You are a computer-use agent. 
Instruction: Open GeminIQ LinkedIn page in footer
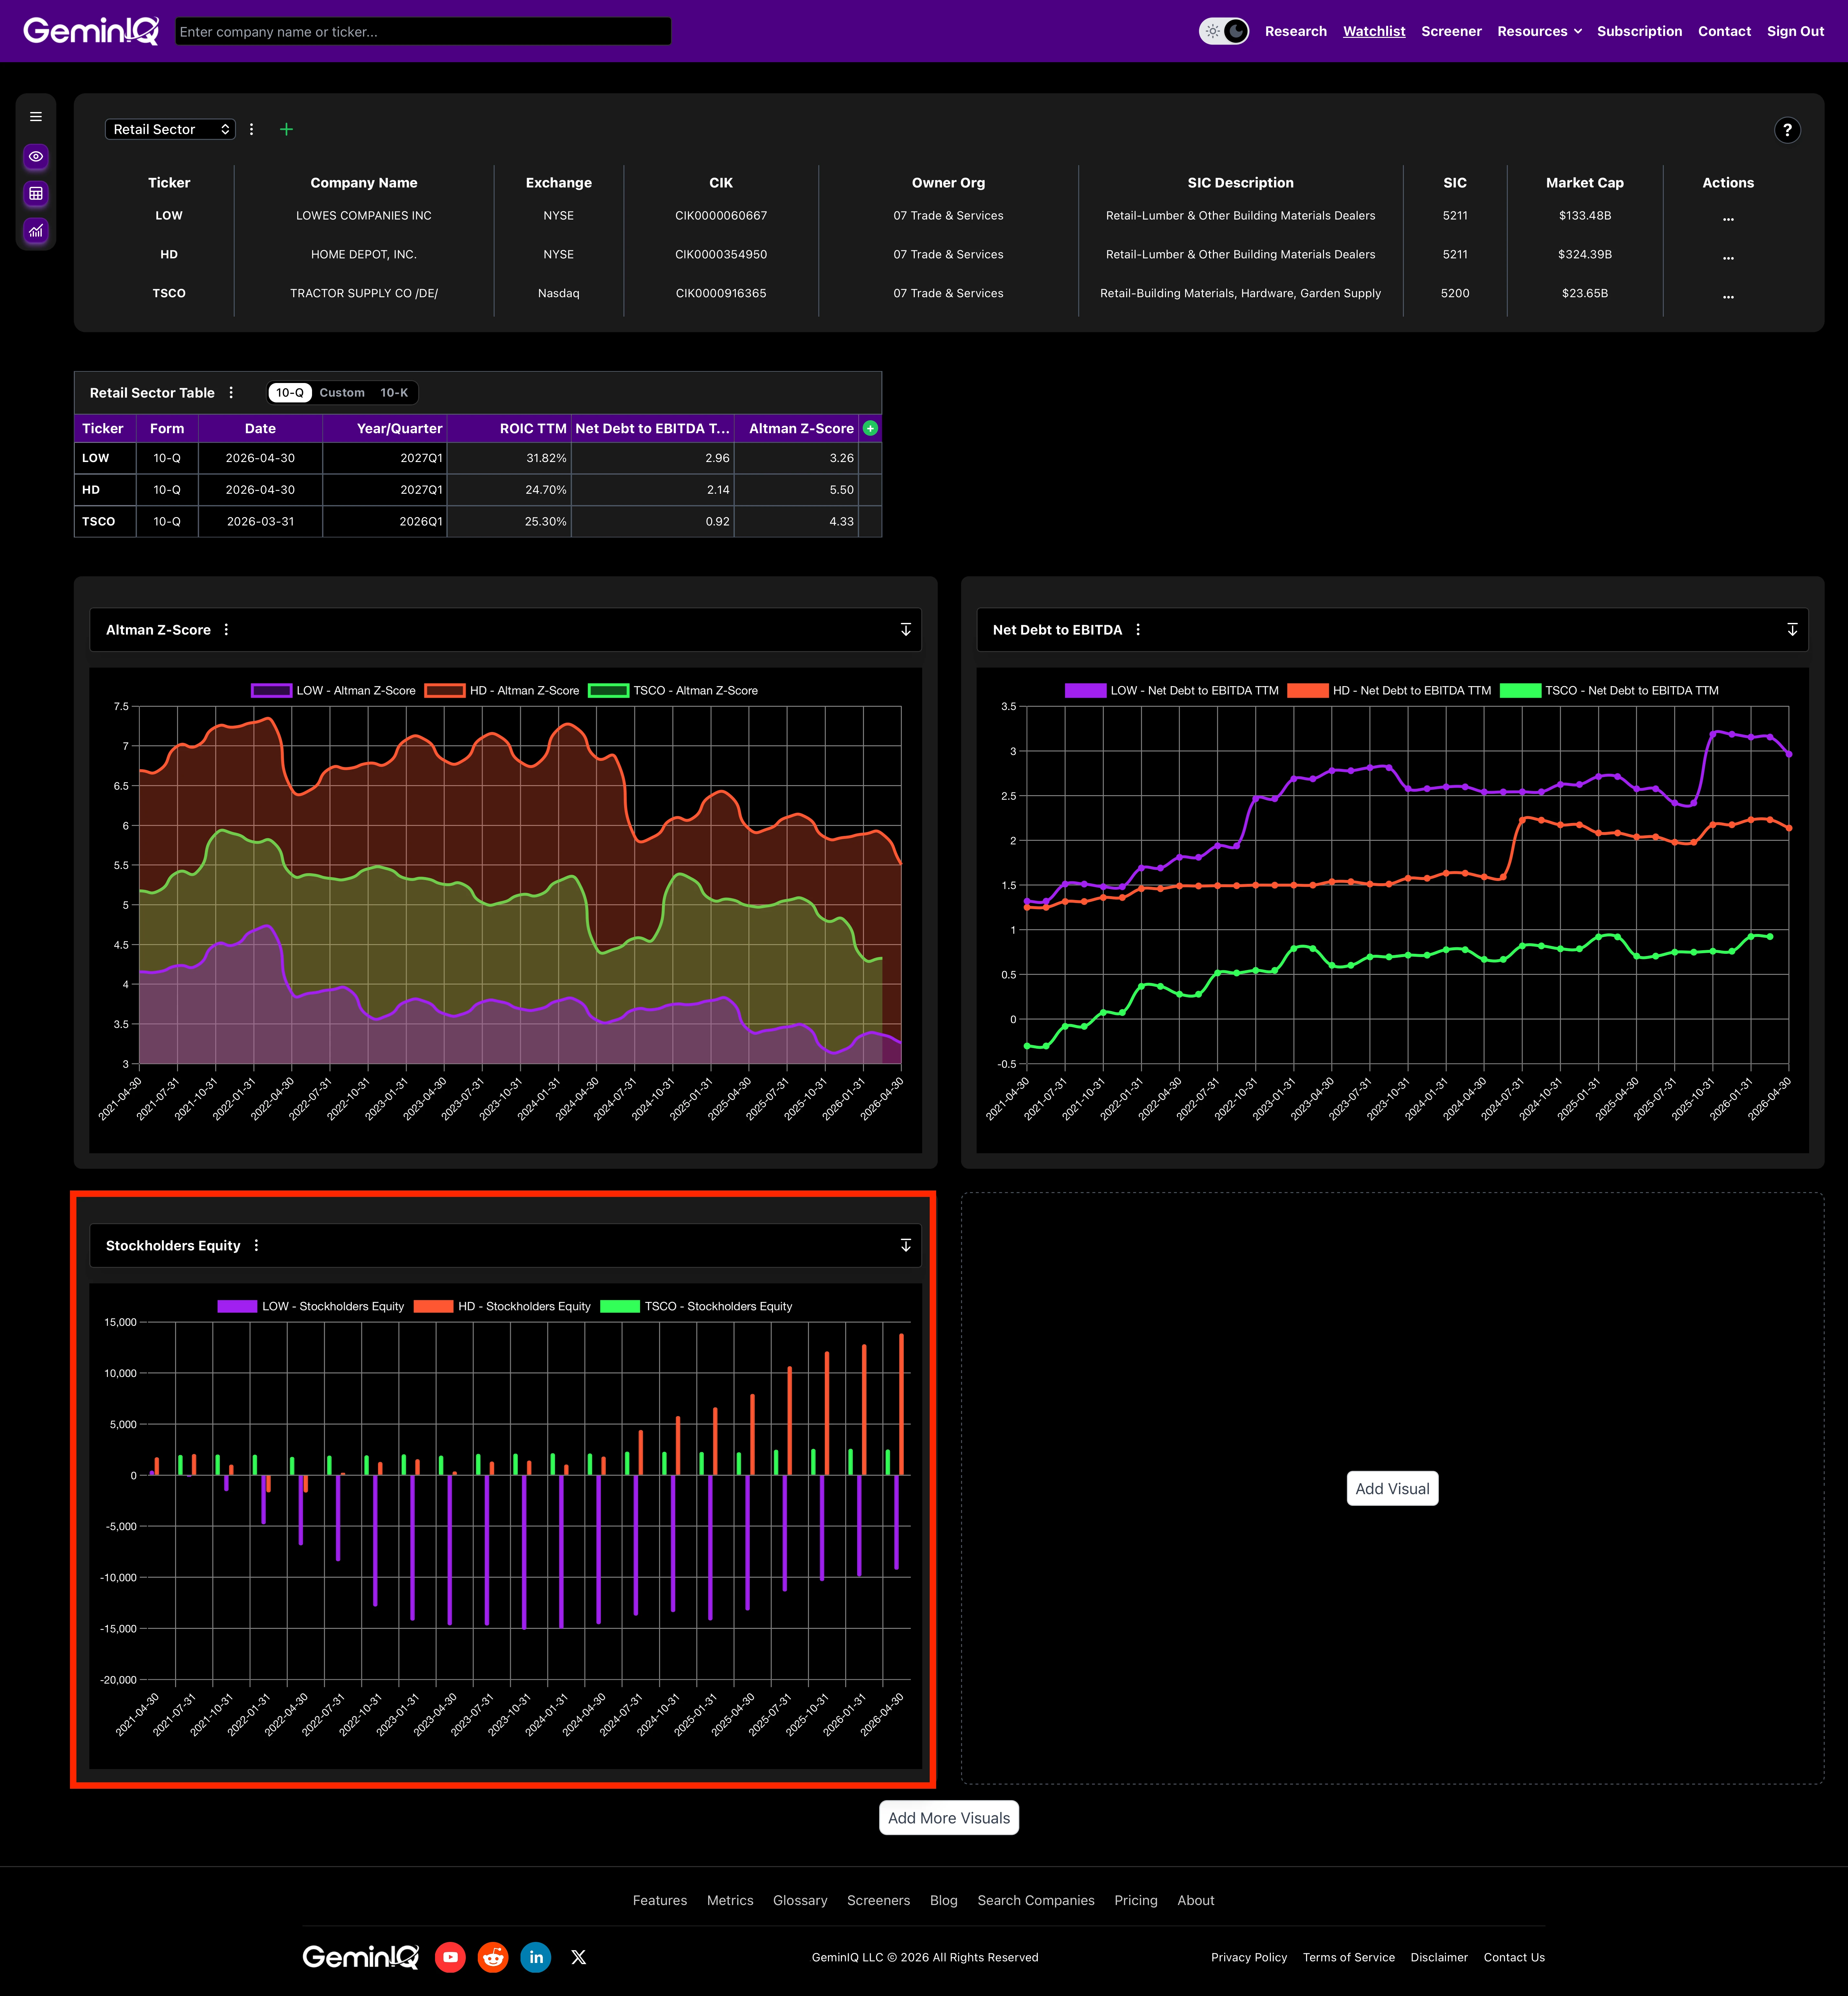536,1957
